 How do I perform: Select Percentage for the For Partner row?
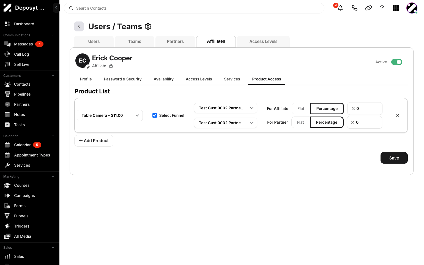coord(327,122)
